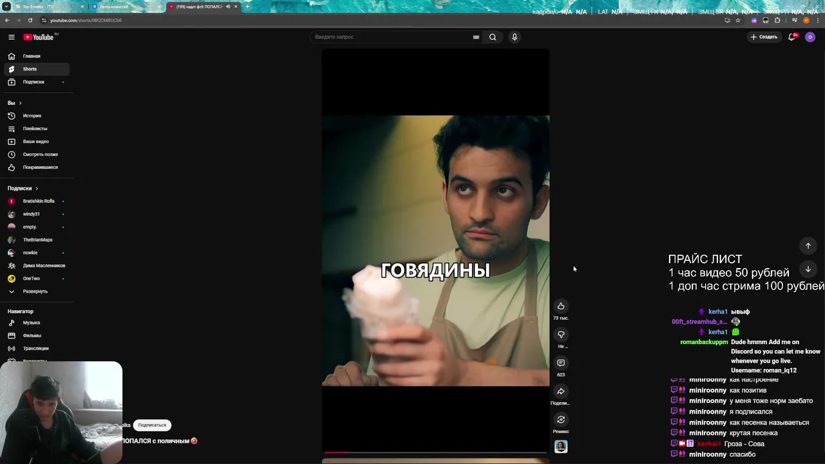
Task: Go to Главная in sidebar
Action: [37, 56]
